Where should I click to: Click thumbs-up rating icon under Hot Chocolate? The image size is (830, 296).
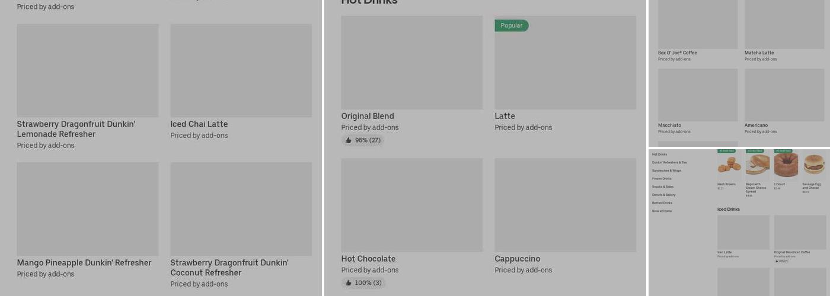[x=349, y=283]
